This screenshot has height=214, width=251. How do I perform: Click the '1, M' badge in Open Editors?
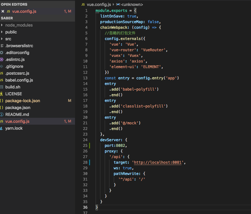pos(68,11)
